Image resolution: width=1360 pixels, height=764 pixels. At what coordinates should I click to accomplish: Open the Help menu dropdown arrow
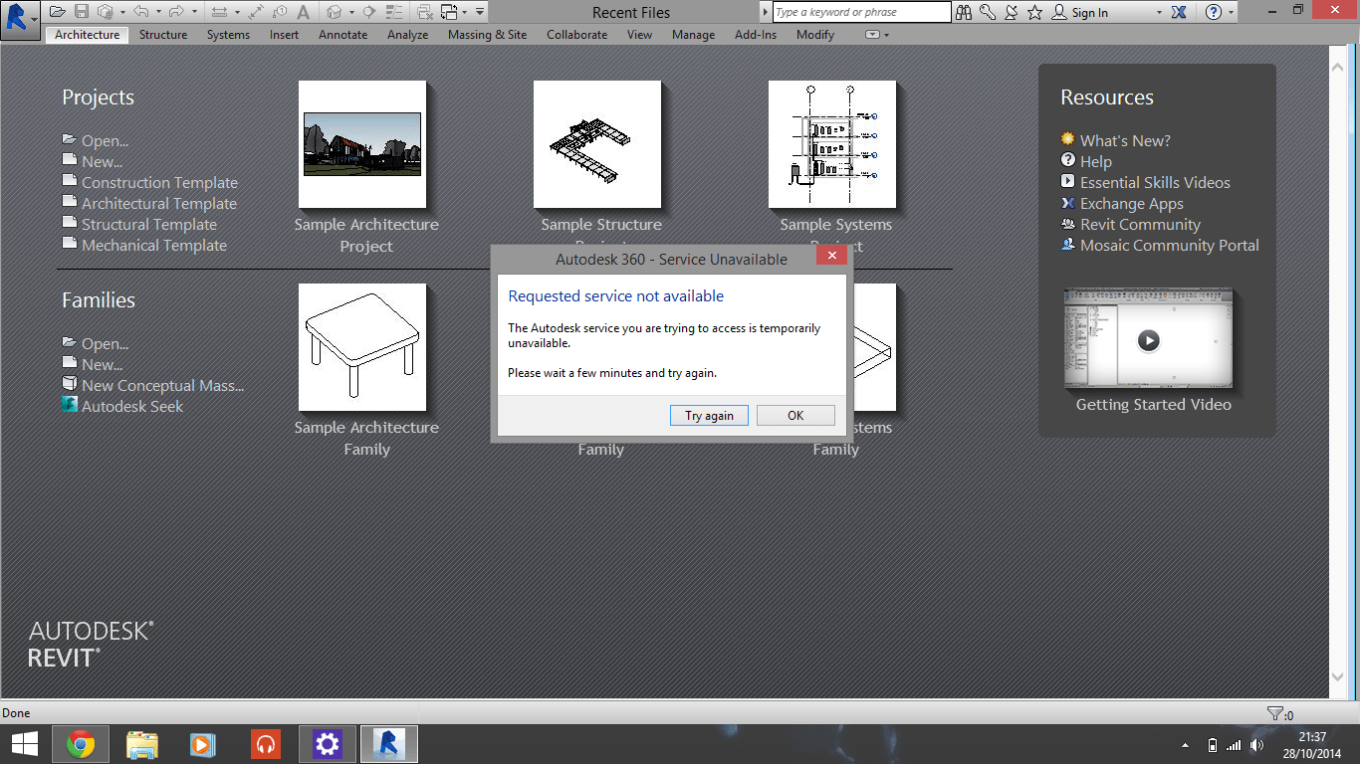1231,12
